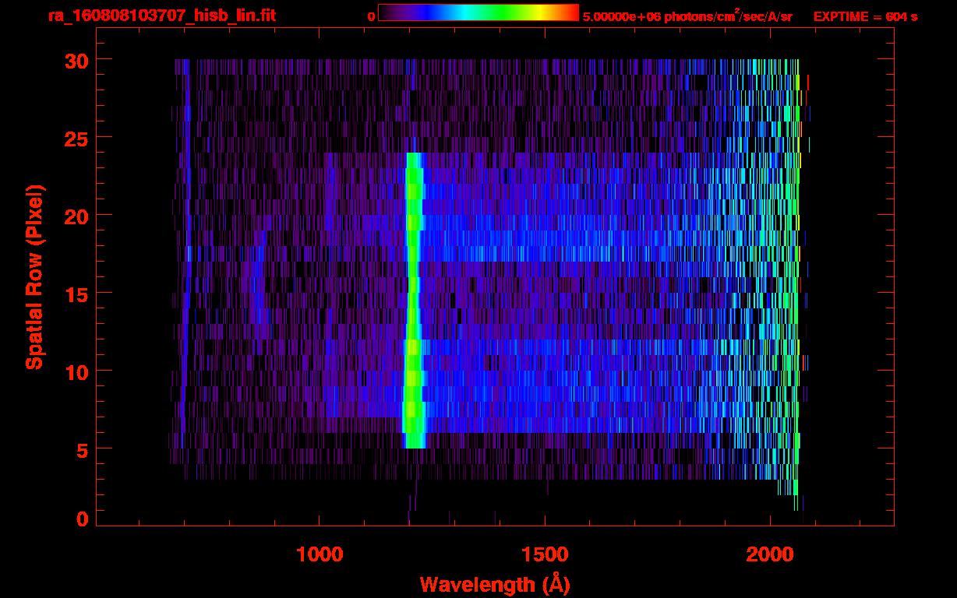Click the x-axis tick label 2000
957x598 pixels.
pyautogui.click(x=770, y=554)
